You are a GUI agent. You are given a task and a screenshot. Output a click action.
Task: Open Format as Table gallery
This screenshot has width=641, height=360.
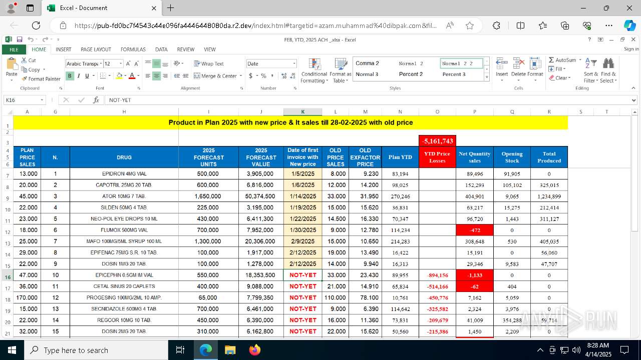click(x=341, y=70)
